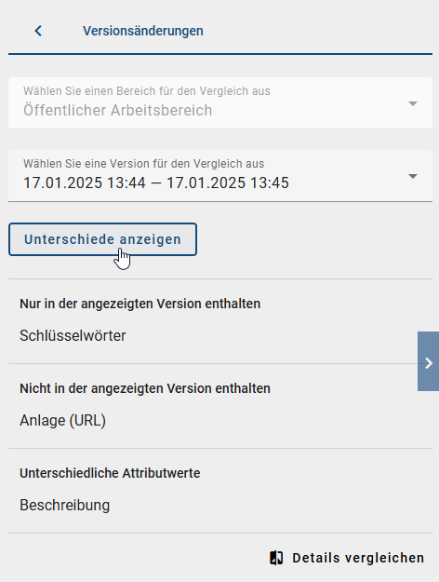Select the Schlüsselwörter entry
The height and width of the screenshot is (582, 439).
pyautogui.click(x=73, y=335)
